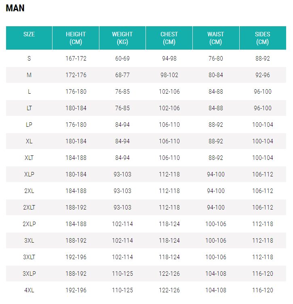Image resolution: width=293 pixels, height=304 pixels.
Task: Select the CHEST (CM) column header
Action: pos(169,38)
